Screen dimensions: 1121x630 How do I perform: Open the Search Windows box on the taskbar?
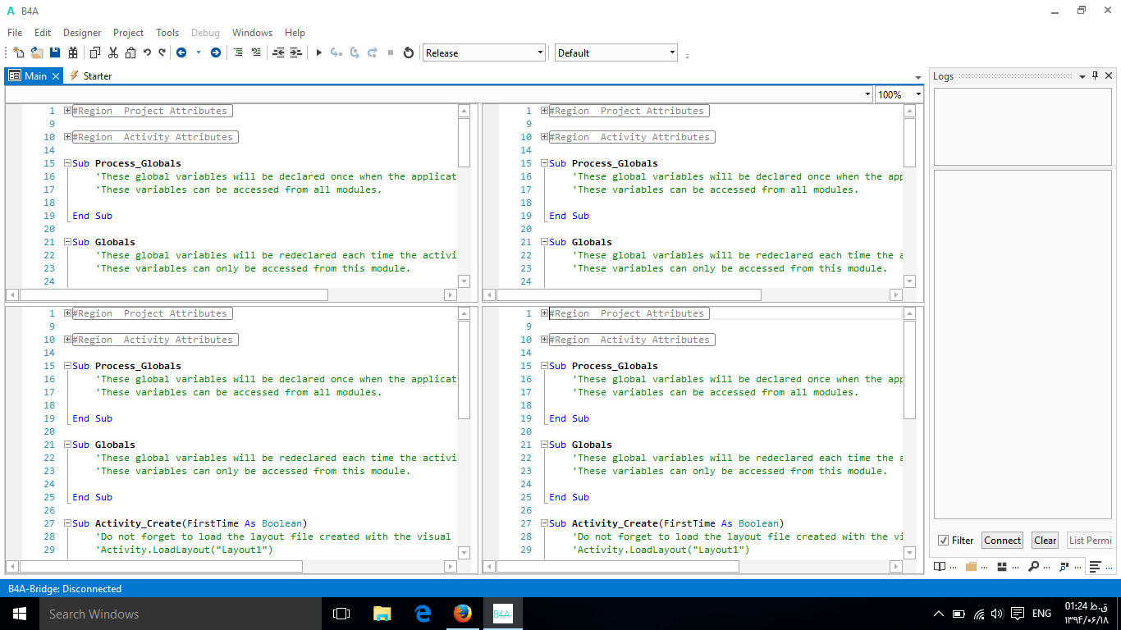[x=123, y=614]
